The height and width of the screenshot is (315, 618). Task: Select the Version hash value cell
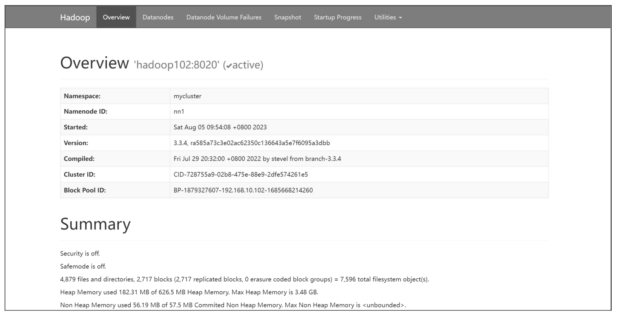click(252, 143)
